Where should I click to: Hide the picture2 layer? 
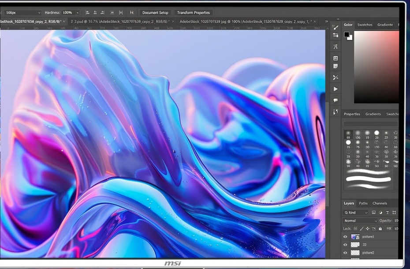coord(345,253)
